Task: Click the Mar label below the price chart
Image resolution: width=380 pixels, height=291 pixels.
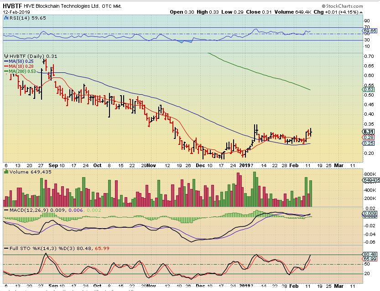Action: (338, 165)
